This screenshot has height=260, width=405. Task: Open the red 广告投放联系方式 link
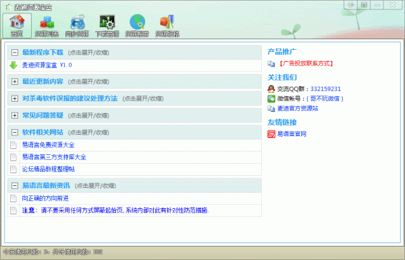306,63
